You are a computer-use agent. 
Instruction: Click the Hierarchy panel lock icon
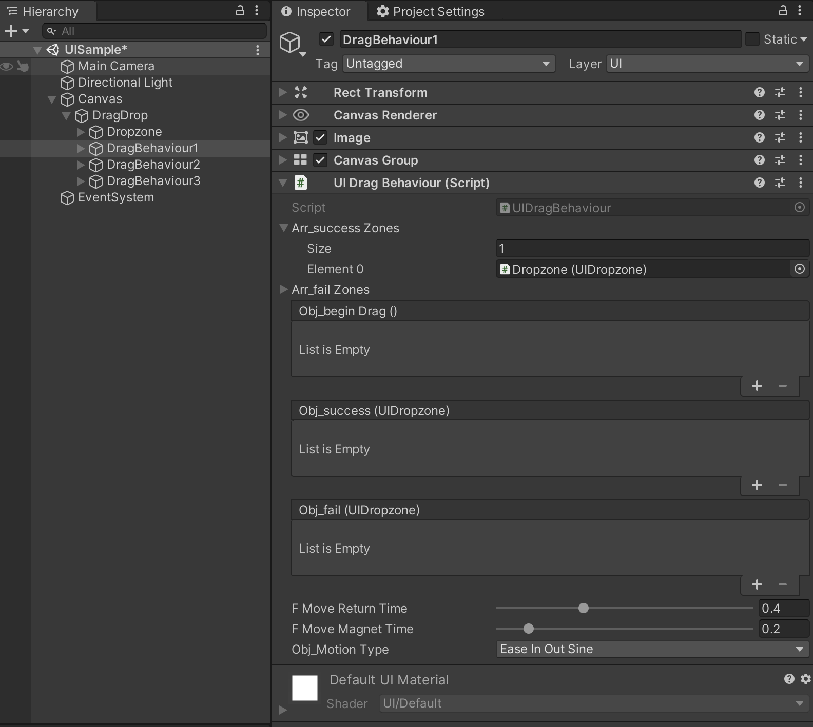(x=240, y=10)
